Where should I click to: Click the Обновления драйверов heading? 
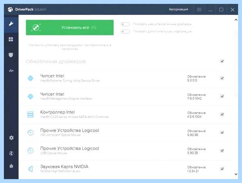[56, 62]
